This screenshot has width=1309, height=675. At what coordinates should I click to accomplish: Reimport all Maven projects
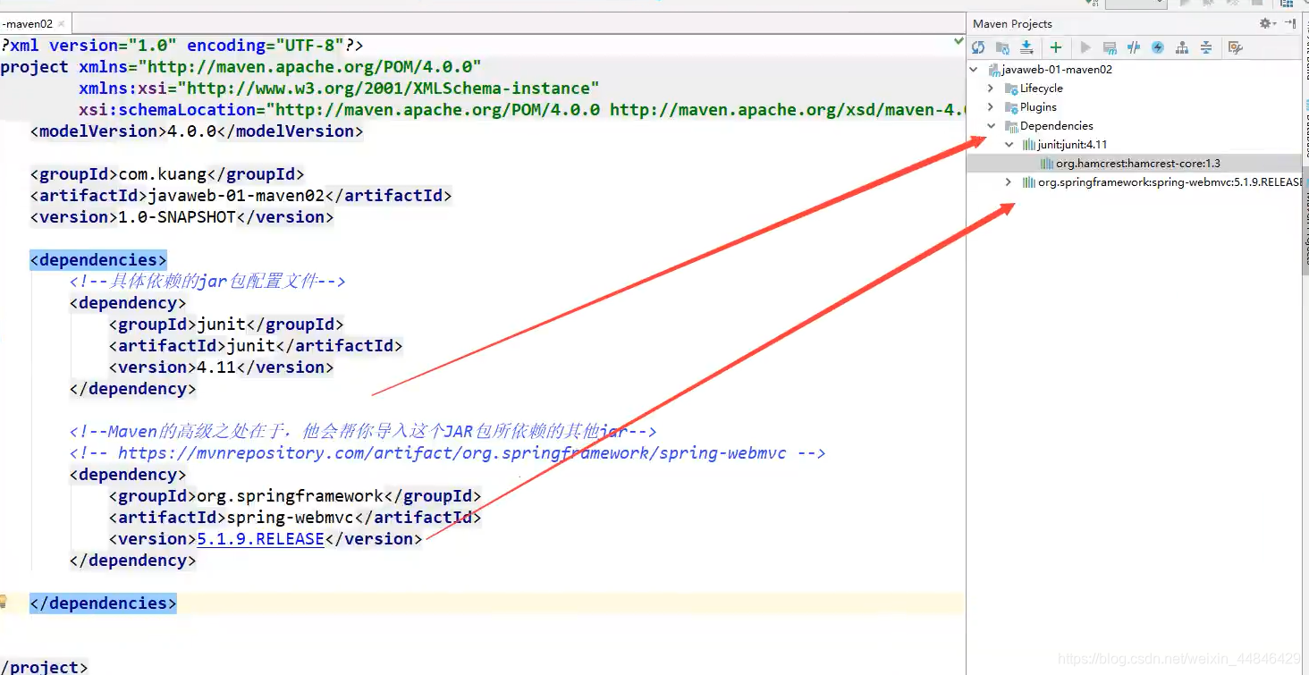tap(978, 47)
